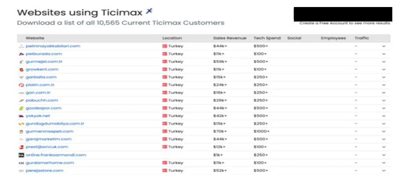Viewport: 409px width, 184px height.
Task: Open the growkent.com link
Action: [x=42, y=69]
